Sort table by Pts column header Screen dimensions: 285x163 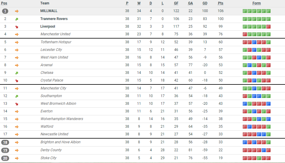coord(220,3)
